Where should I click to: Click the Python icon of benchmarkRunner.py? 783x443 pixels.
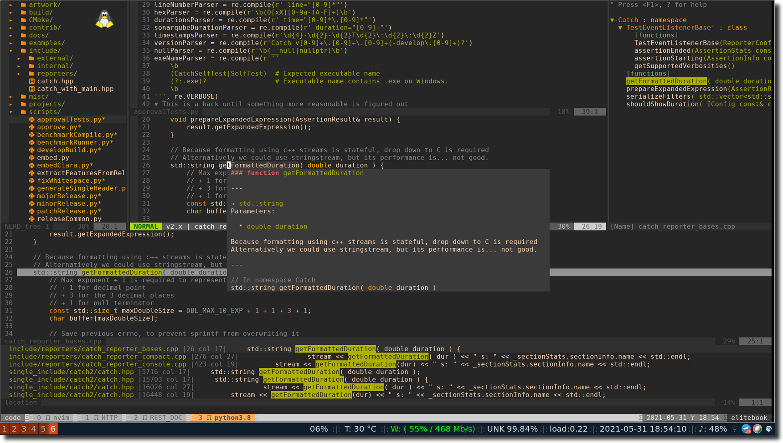pyautogui.click(x=31, y=142)
